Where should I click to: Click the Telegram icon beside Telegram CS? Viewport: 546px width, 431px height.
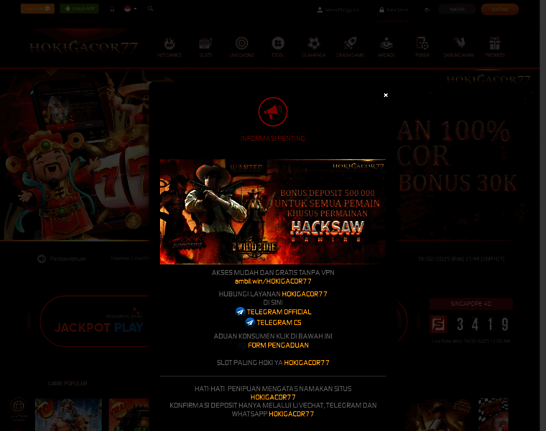point(250,323)
